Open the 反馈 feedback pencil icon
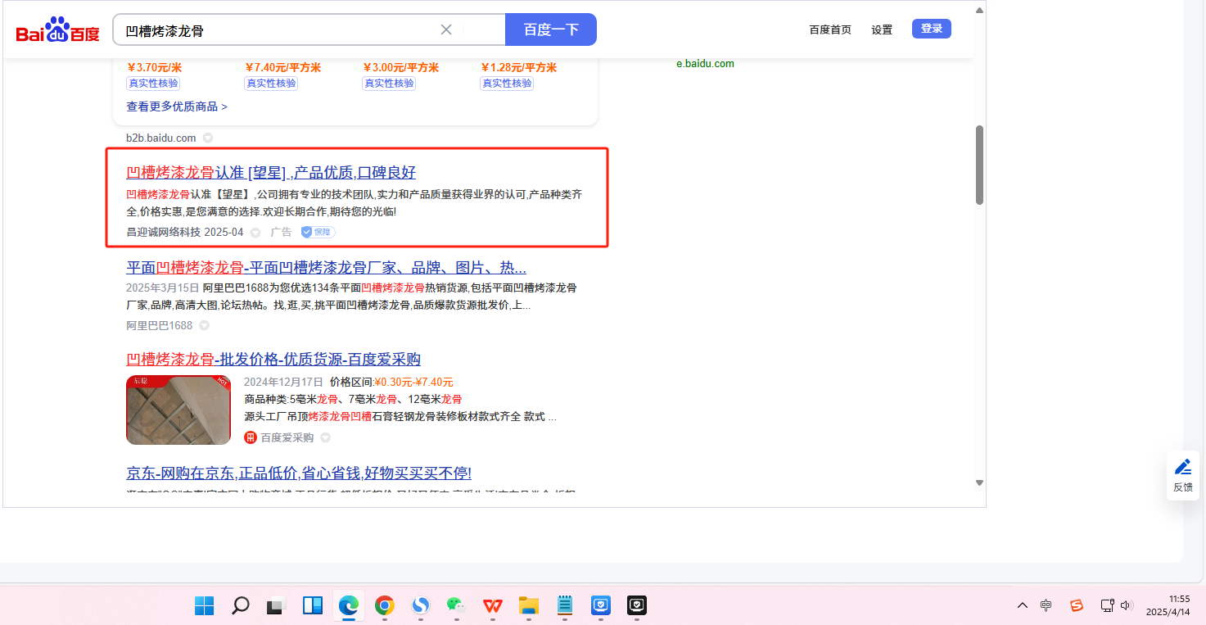Viewport: 1206px width, 625px height. pos(1183,467)
